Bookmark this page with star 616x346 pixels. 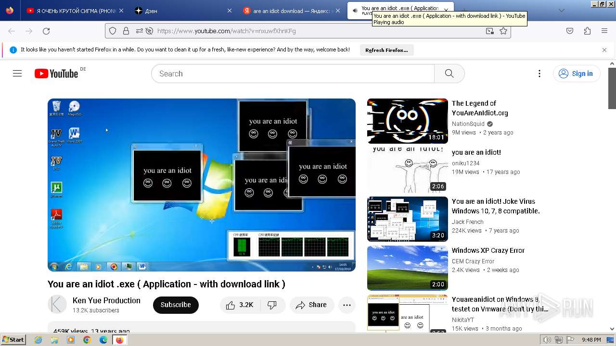pos(503,31)
